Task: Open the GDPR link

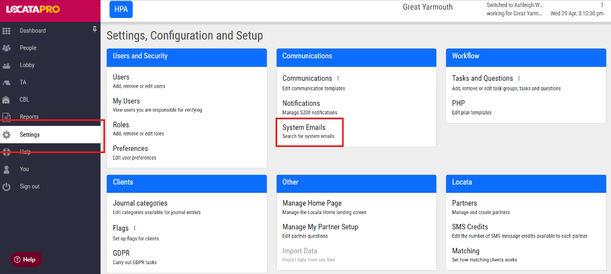Action: click(x=121, y=254)
